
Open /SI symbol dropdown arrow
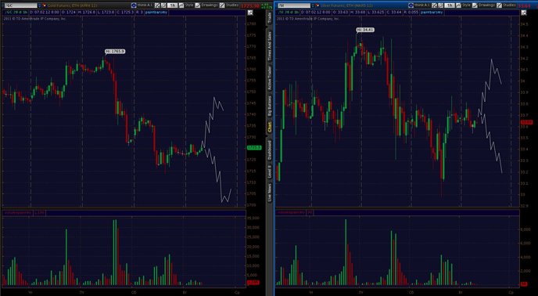click(x=313, y=5)
